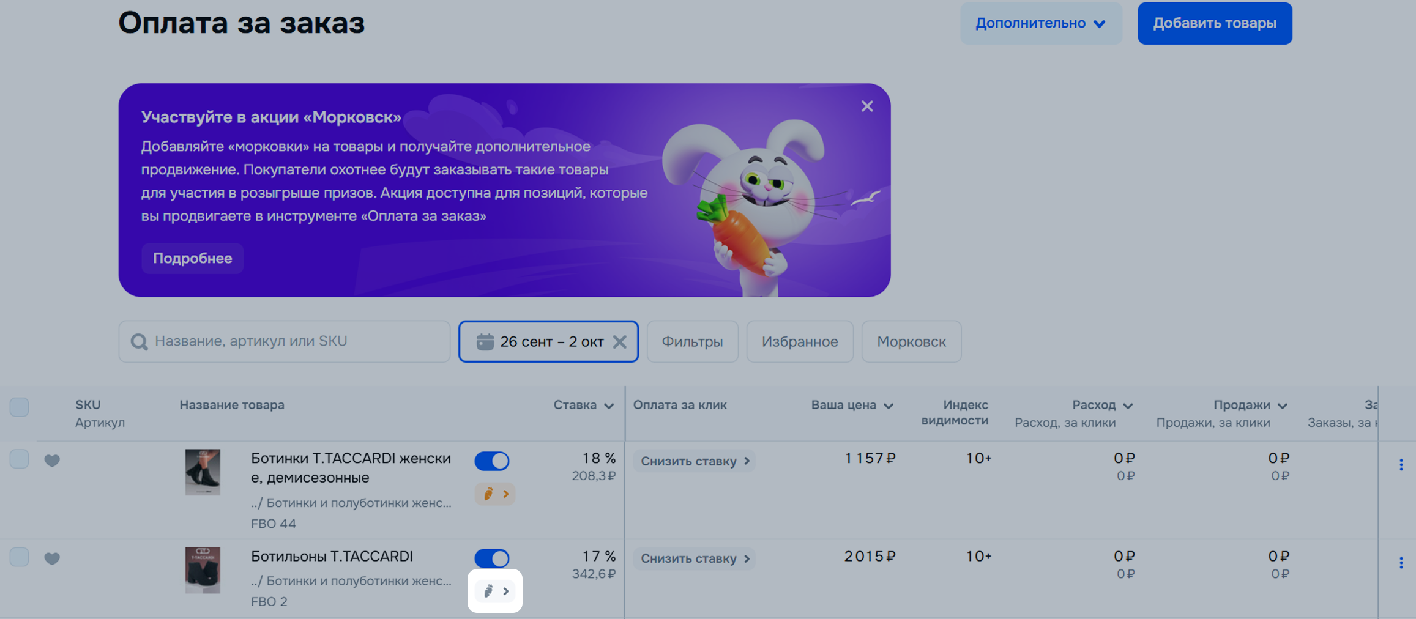
Task: Open carrot promo for Ботинки T.TACCARDI
Action: pos(495,494)
